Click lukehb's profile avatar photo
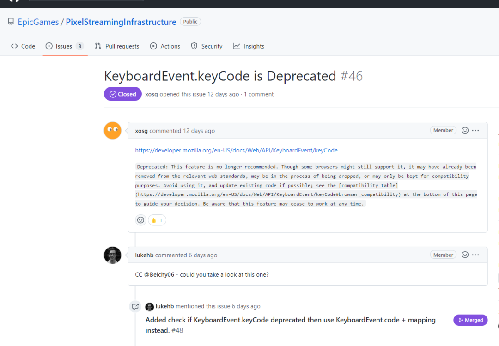Viewport: 499px width, 346px height. click(113, 255)
